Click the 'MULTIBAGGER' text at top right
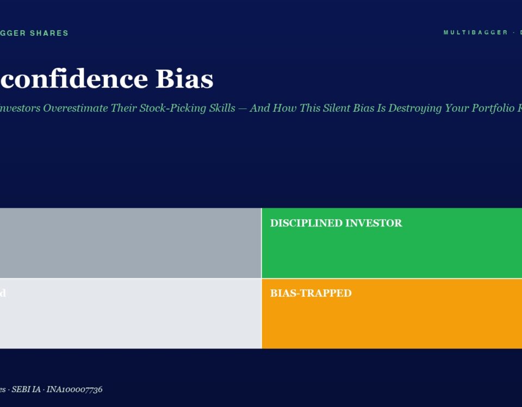 tap(475, 32)
